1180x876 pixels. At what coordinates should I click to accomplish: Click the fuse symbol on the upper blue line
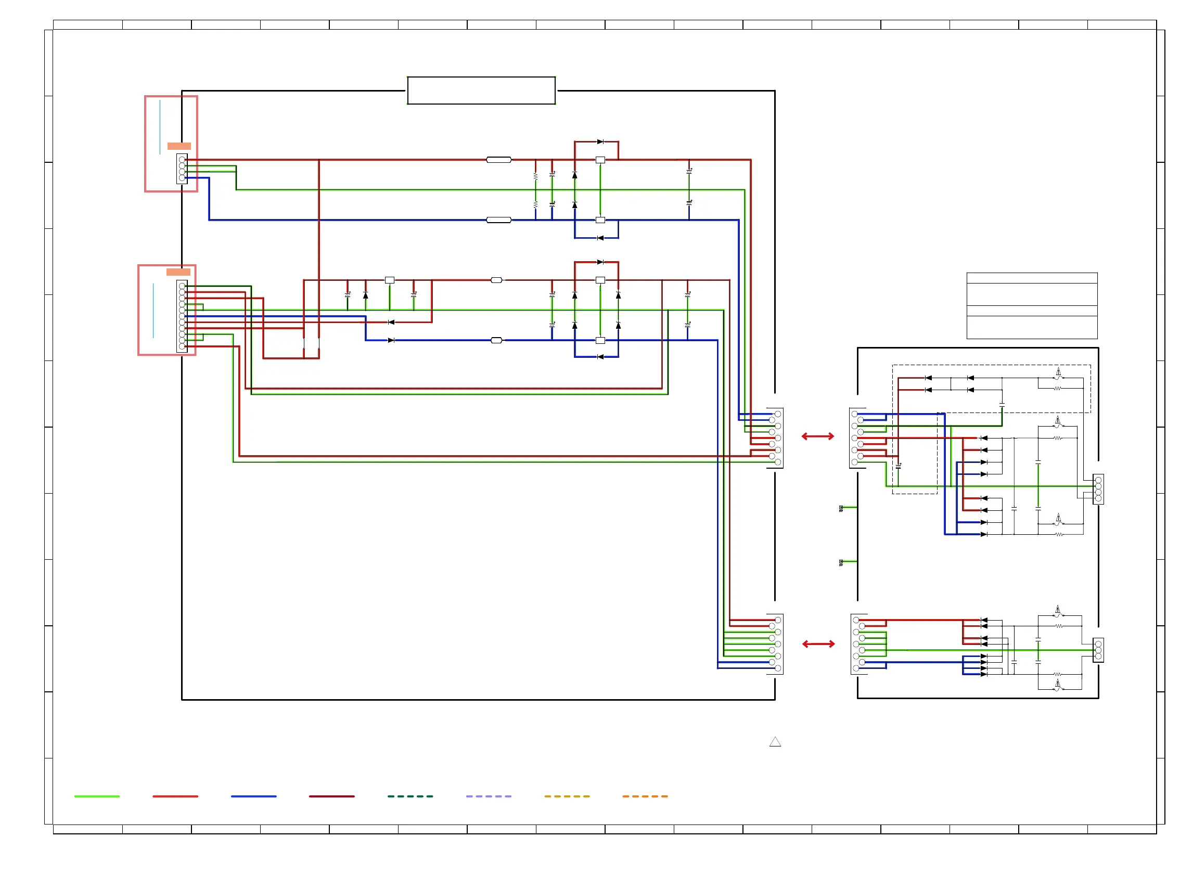498,220
